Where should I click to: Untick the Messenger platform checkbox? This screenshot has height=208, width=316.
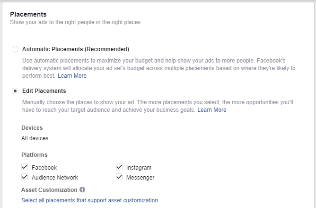[119, 177]
